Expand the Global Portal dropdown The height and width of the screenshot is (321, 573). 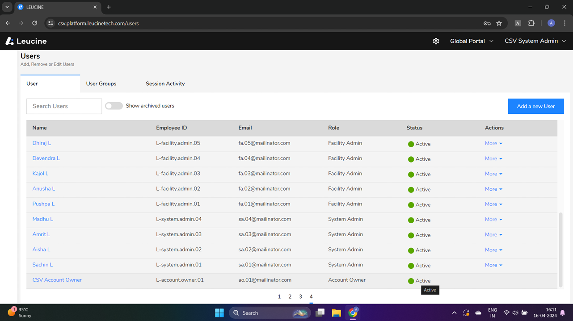pos(472,41)
